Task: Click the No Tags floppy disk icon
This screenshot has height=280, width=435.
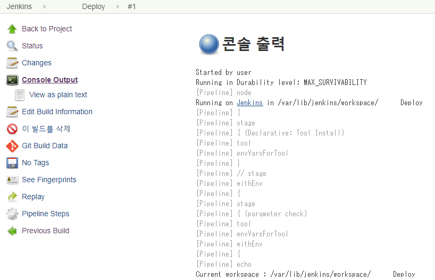Action: (12, 163)
